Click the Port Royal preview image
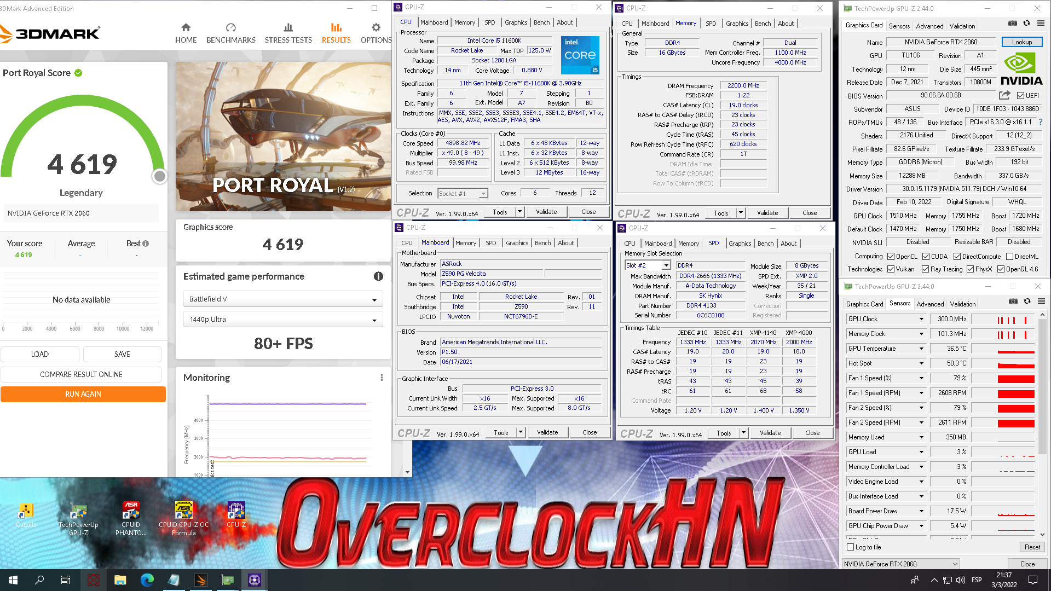 click(x=283, y=136)
